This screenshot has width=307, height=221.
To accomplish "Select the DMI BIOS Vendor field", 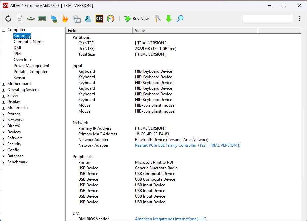I will [x=94, y=219].
